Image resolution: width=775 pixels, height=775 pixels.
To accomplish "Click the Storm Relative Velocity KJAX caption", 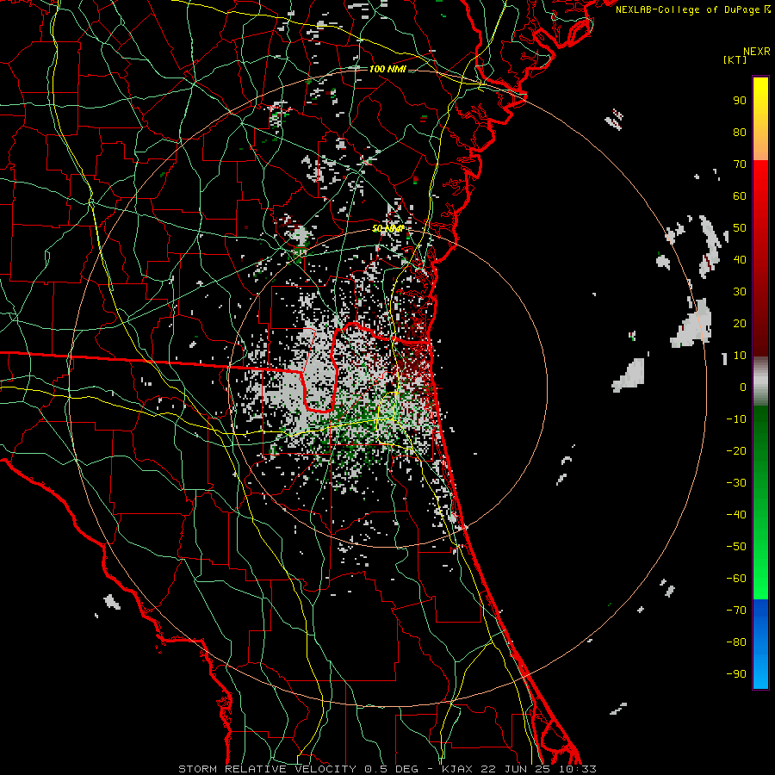I will [x=387, y=769].
